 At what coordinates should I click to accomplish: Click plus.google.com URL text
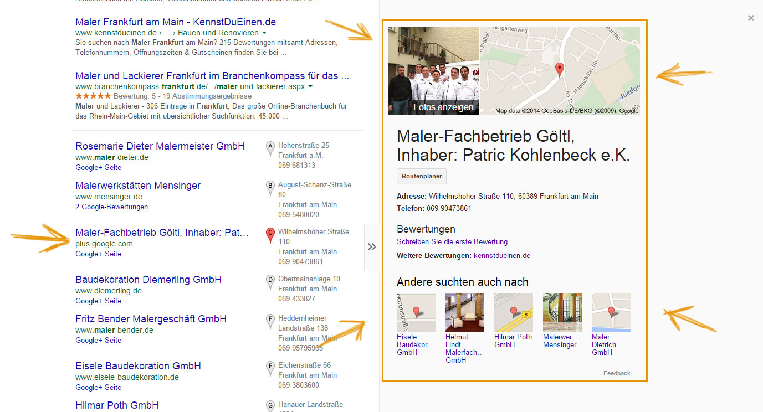[x=104, y=244]
